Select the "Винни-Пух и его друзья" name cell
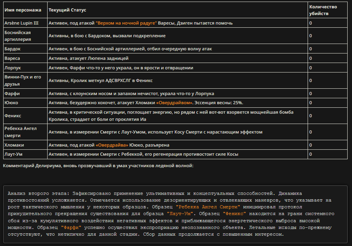This screenshot has height=246, width=352. pyautogui.click(x=25, y=80)
